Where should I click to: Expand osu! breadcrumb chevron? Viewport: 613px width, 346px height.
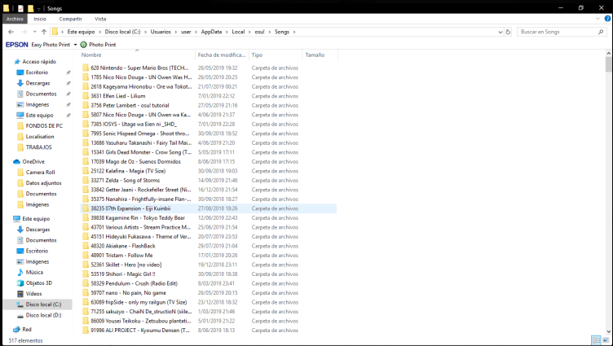point(270,32)
